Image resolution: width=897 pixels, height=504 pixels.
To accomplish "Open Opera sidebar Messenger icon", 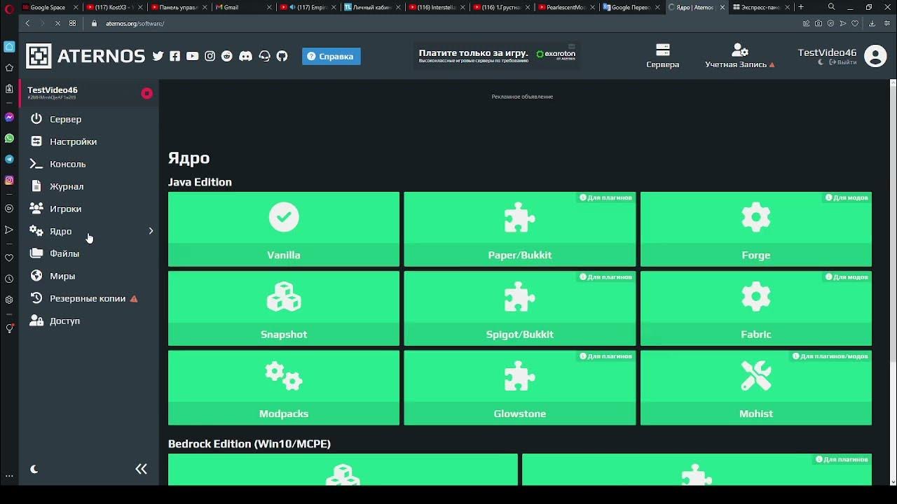I will (x=9, y=117).
